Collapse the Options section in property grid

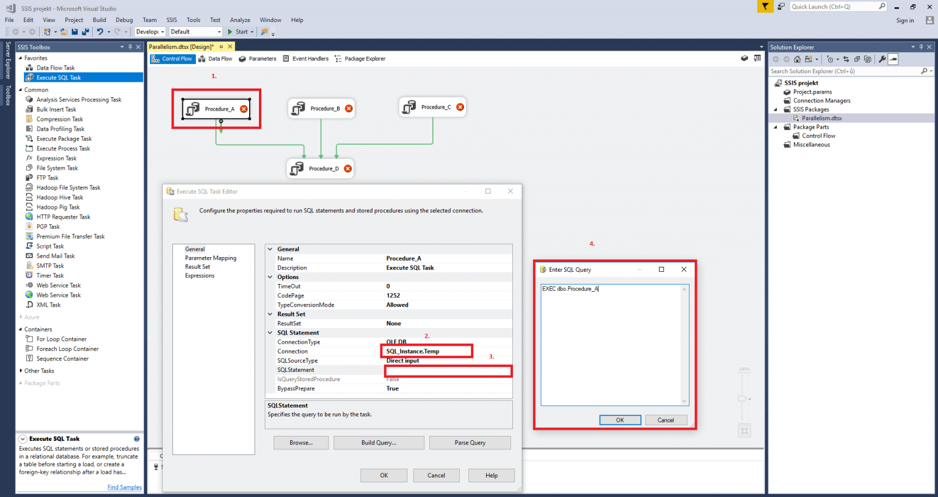pos(270,277)
